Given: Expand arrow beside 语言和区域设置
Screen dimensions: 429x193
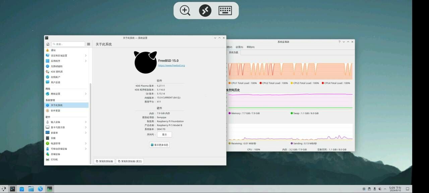Looking at the screenshot, I should [x=86, y=56].
